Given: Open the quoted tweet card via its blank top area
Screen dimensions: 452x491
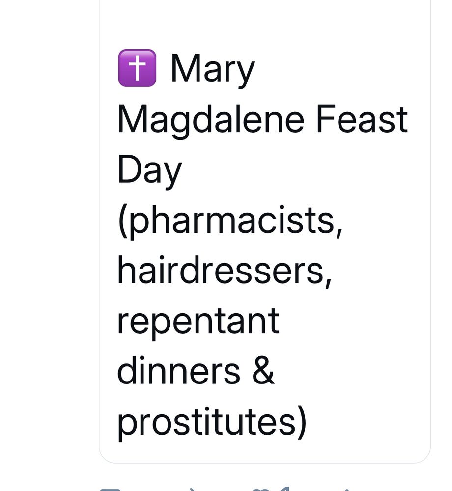Looking at the screenshot, I should (265, 22).
